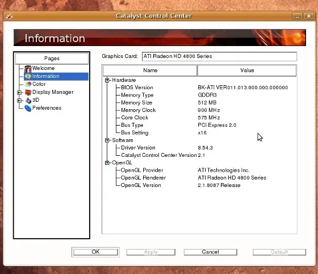This screenshot has height=274, width=318.
Task: Select the OpenGL Renderer row
Action: 143,178
